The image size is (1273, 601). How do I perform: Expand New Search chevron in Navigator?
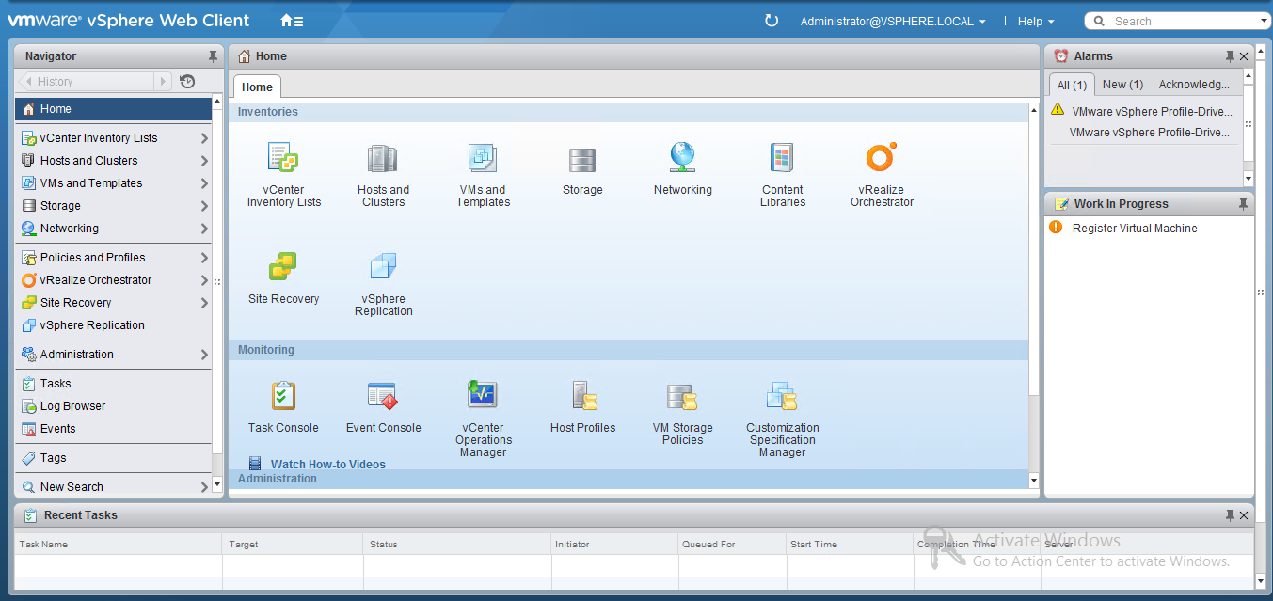(x=204, y=487)
